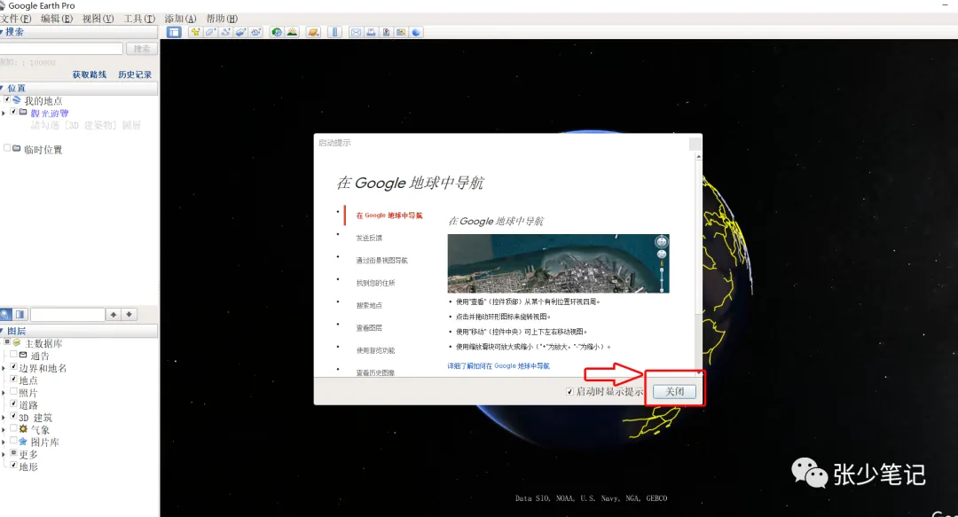This screenshot has height=517, width=958.
Task: Toggle the 我的地点 checkbox
Action: 7,99
